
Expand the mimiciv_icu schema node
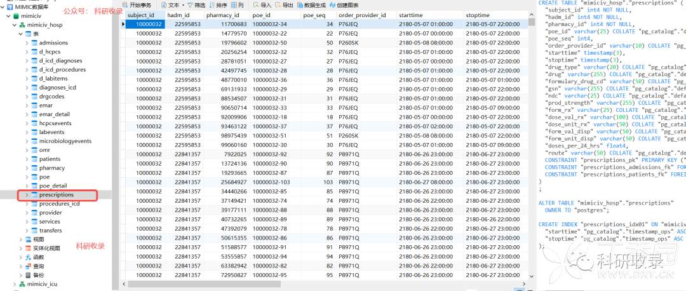[13, 284]
